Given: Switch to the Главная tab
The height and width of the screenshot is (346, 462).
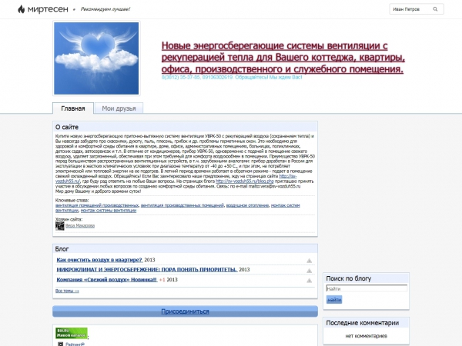Looking at the screenshot, I should point(73,108).
